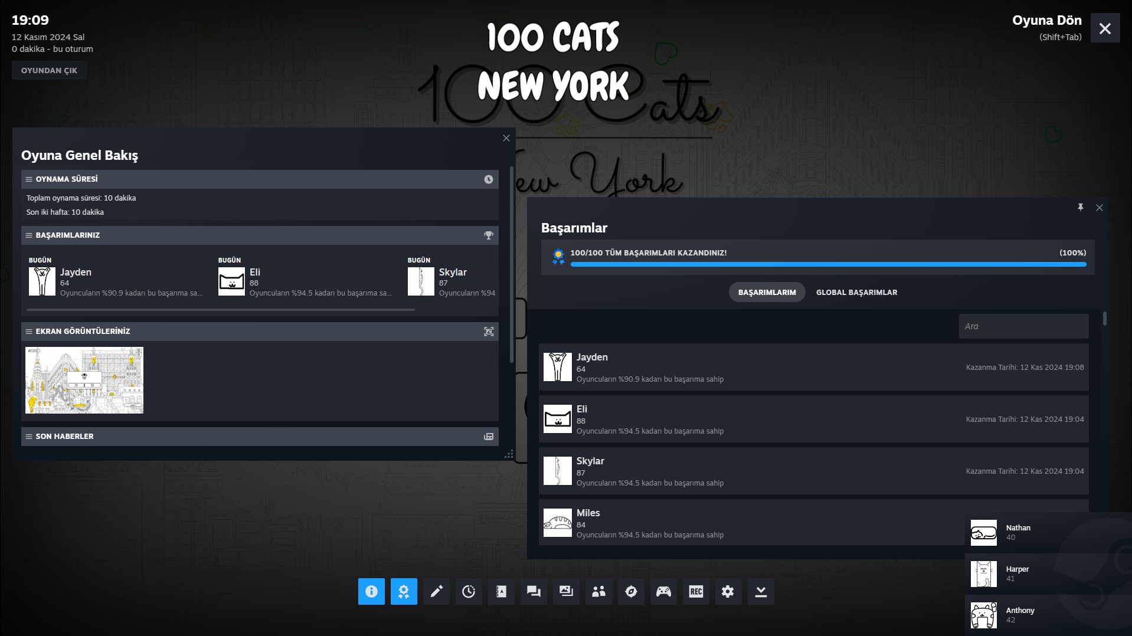Viewport: 1132px width, 636px height.
Task: Switch to the Başarımlarım tab
Action: 767,293
